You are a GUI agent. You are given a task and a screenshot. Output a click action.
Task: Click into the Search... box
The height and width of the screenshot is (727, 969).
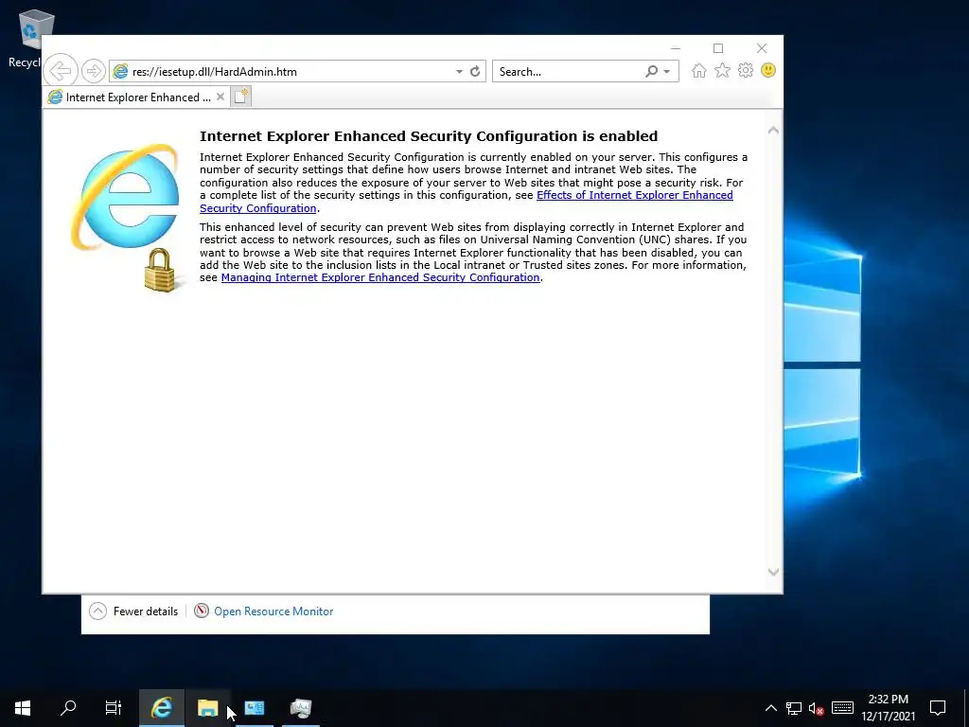point(568,72)
